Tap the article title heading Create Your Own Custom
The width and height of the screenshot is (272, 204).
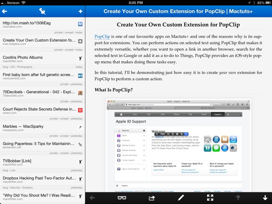click(x=178, y=24)
